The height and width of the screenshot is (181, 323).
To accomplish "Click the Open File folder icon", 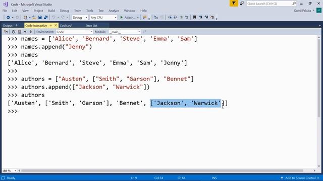I will [34, 18].
